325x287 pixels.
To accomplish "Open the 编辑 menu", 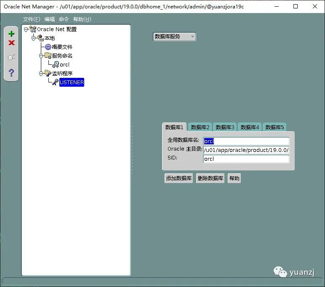I will click(50, 19).
